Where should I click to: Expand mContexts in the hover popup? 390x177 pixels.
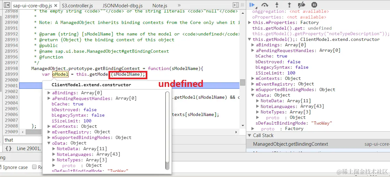49,127
